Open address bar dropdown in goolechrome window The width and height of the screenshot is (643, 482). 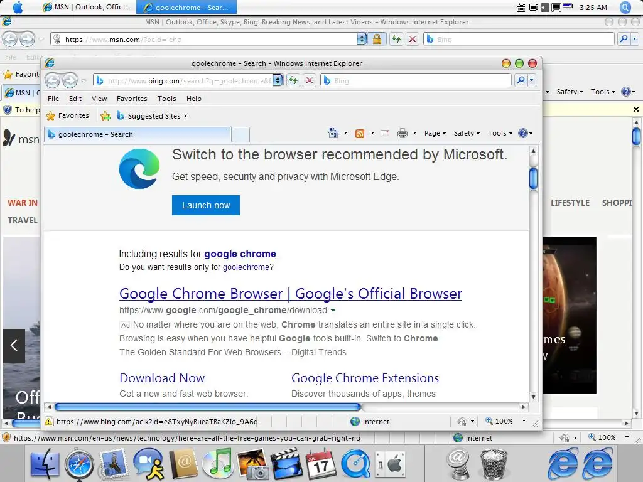(x=278, y=80)
